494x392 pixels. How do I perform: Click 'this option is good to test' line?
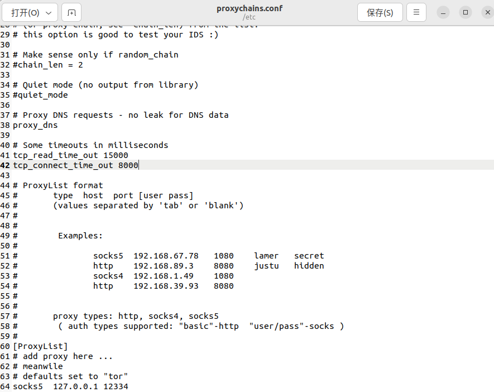click(x=116, y=35)
